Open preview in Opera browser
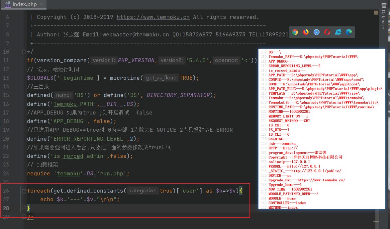 tap(327, 32)
